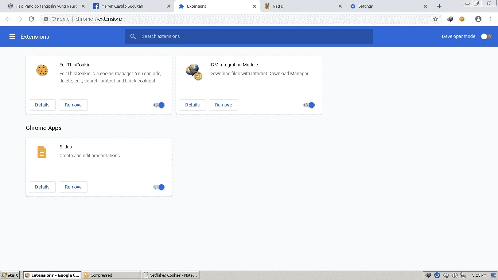The height and width of the screenshot is (280, 498).
Task: Click the Extensions page title in the header
Action: 35,37
